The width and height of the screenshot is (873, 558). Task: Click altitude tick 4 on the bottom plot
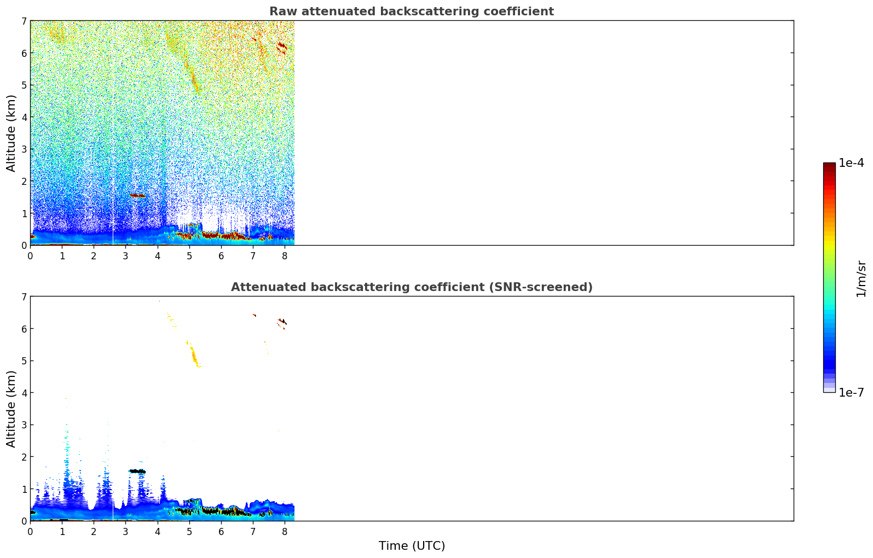click(x=24, y=393)
